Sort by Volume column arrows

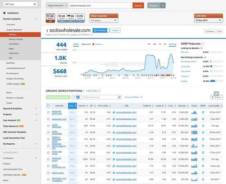pyautogui.click(x=87, y=106)
